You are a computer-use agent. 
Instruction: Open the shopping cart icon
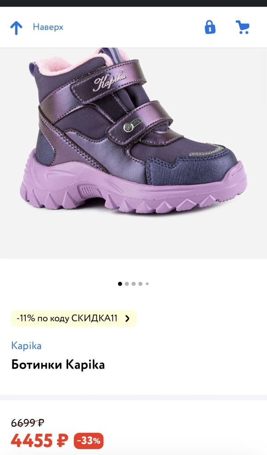pos(243,27)
